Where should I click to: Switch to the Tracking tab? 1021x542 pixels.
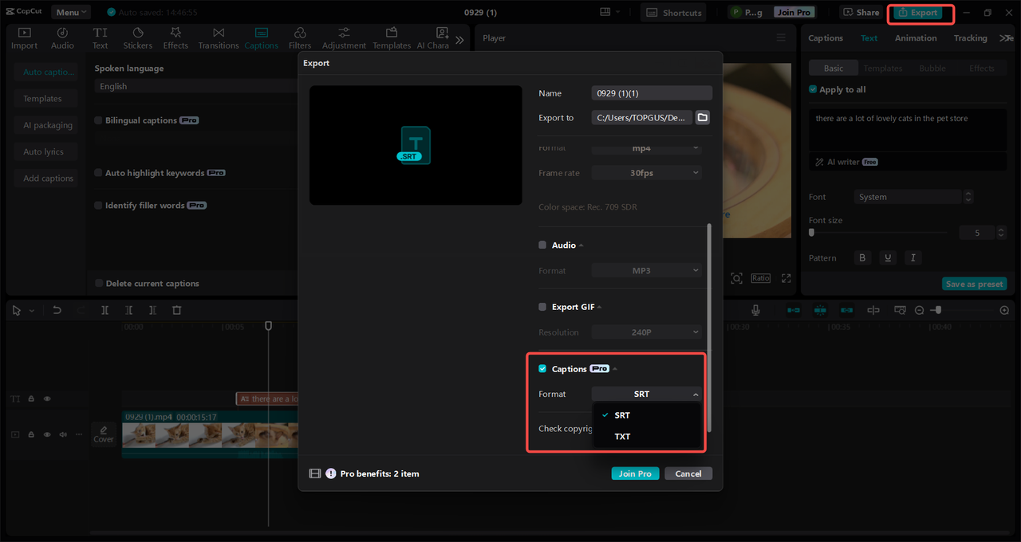970,38
